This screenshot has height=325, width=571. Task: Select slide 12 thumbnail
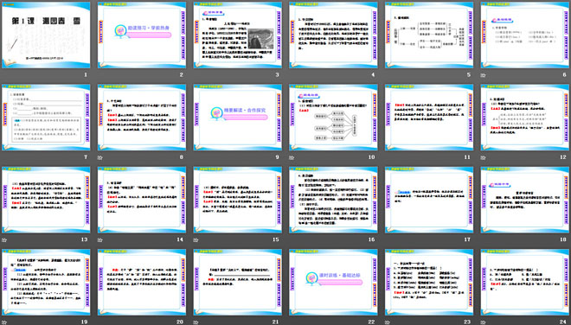click(525, 118)
